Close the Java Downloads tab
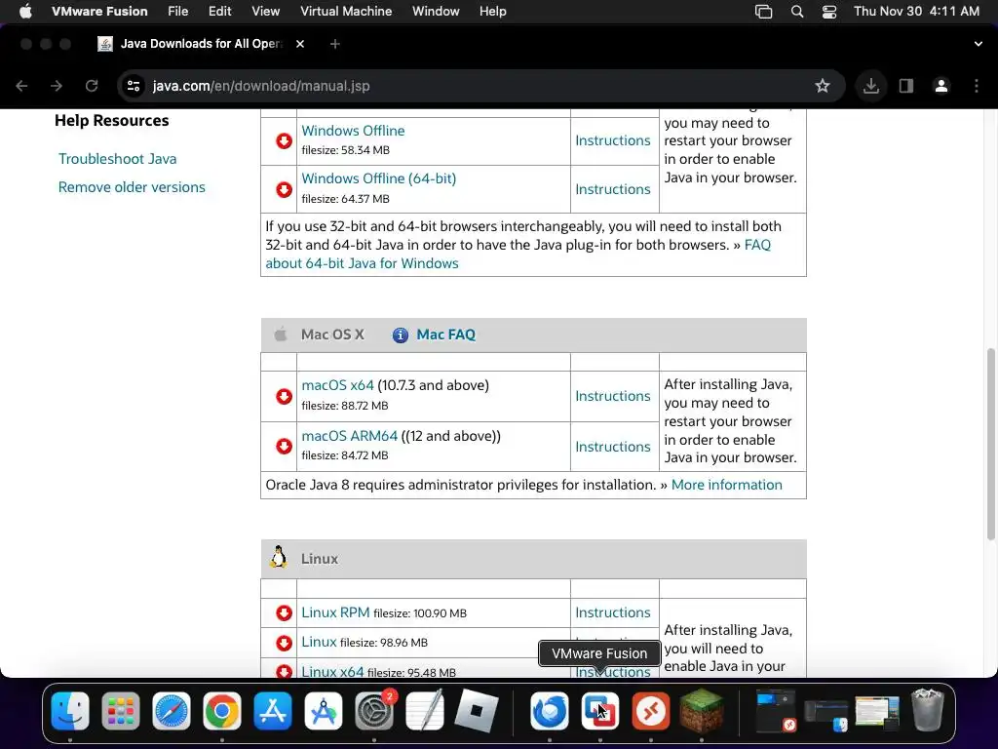Viewport: 998px width, 749px height. [300, 44]
